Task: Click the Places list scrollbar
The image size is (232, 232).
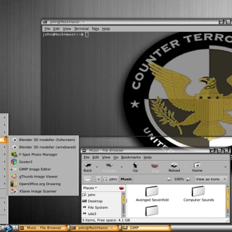Action: pos(124,205)
